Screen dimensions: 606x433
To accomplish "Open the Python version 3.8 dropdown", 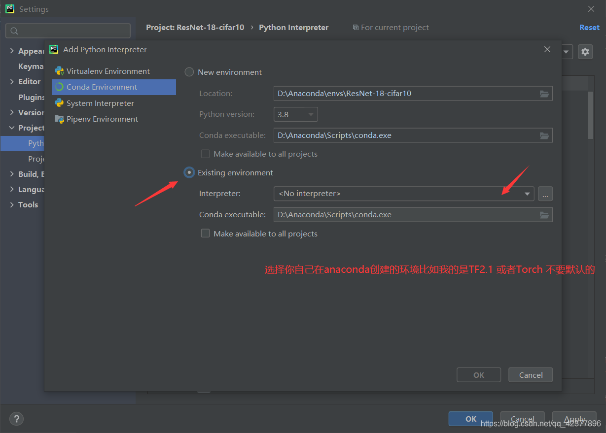I will click(x=296, y=114).
